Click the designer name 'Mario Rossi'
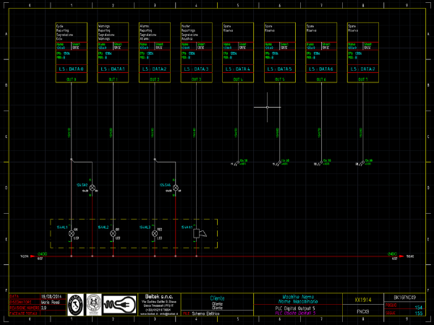The height and width of the screenshot is (325, 434). (x=51, y=303)
